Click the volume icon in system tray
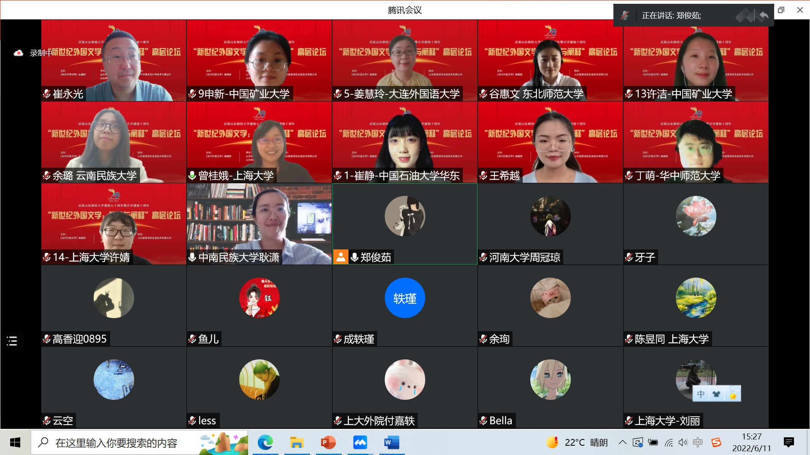 [x=683, y=442]
